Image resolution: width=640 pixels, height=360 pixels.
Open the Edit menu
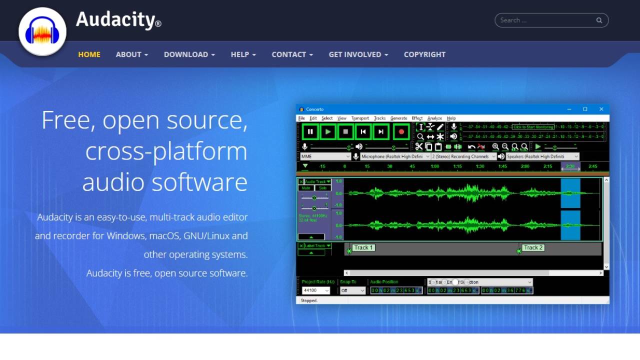coord(313,118)
